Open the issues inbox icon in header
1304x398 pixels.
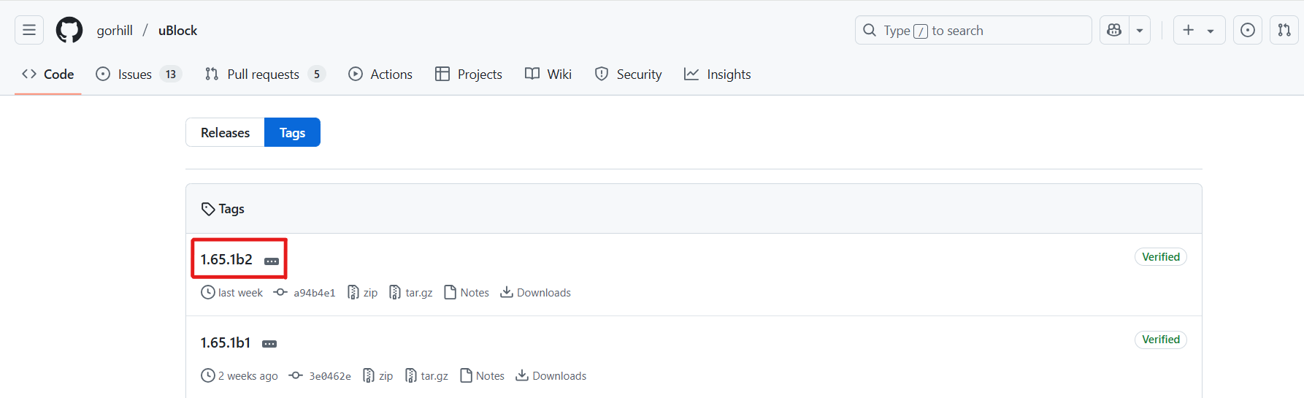coord(1248,30)
